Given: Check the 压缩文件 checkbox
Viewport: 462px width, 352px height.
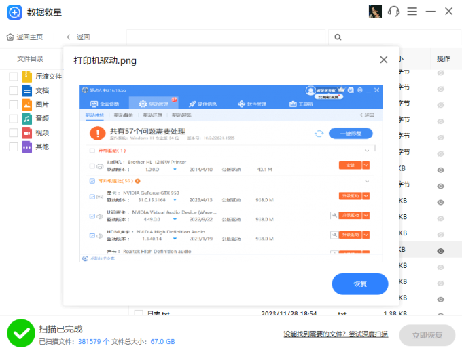Looking at the screenshot, I should click(x=14, y=77).
